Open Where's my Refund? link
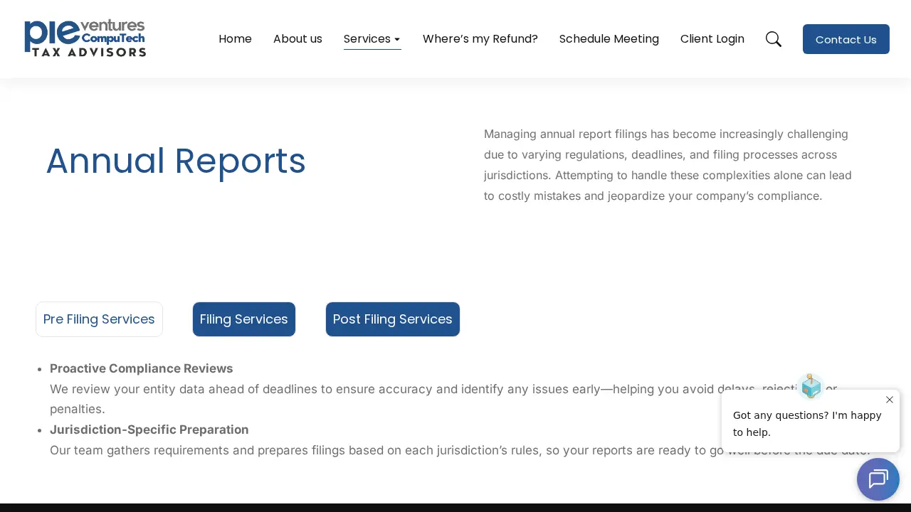This screenshot has width=911, height=512. (x=480, y=39)
